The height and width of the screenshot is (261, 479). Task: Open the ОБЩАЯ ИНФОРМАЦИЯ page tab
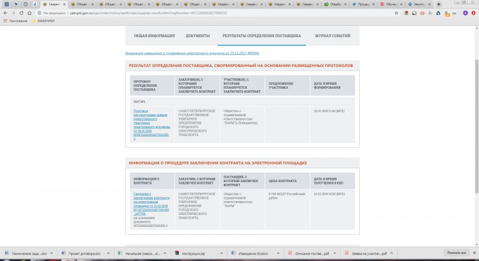click(x=154, y=36)
